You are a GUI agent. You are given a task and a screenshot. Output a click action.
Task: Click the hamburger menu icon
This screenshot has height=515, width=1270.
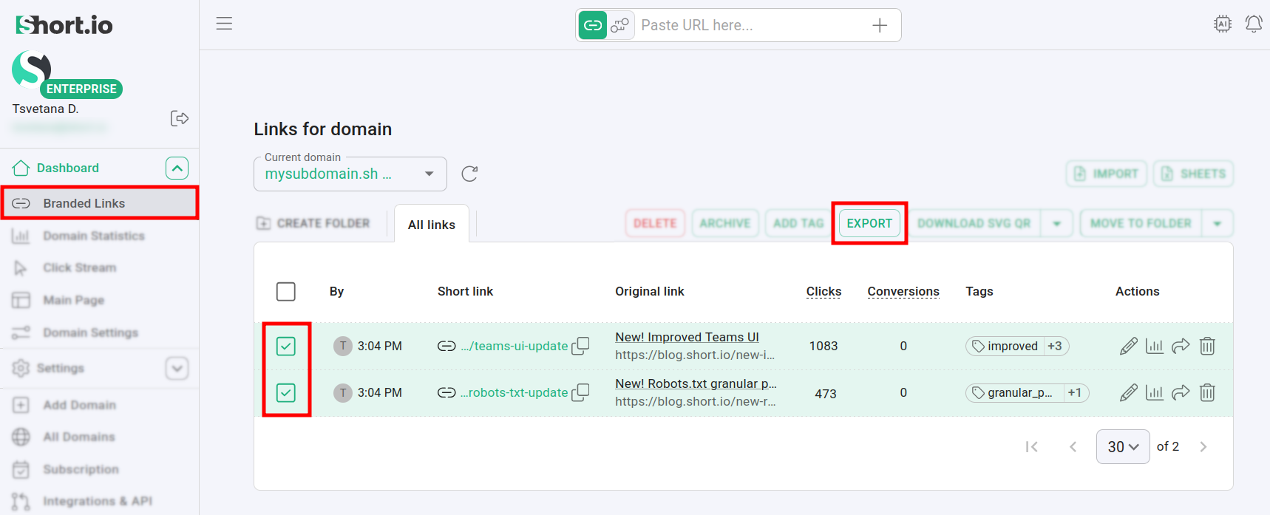[224, 24]
